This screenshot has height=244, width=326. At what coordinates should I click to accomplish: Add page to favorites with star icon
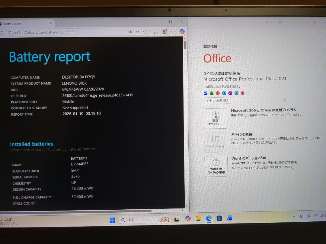pyautogui.click(x=145, y=32)
